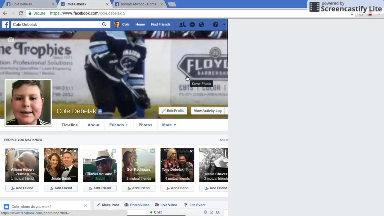Dismiss Justin Smith suggestion
Viewport: 384px width, 216px height.
click(75, 151)
